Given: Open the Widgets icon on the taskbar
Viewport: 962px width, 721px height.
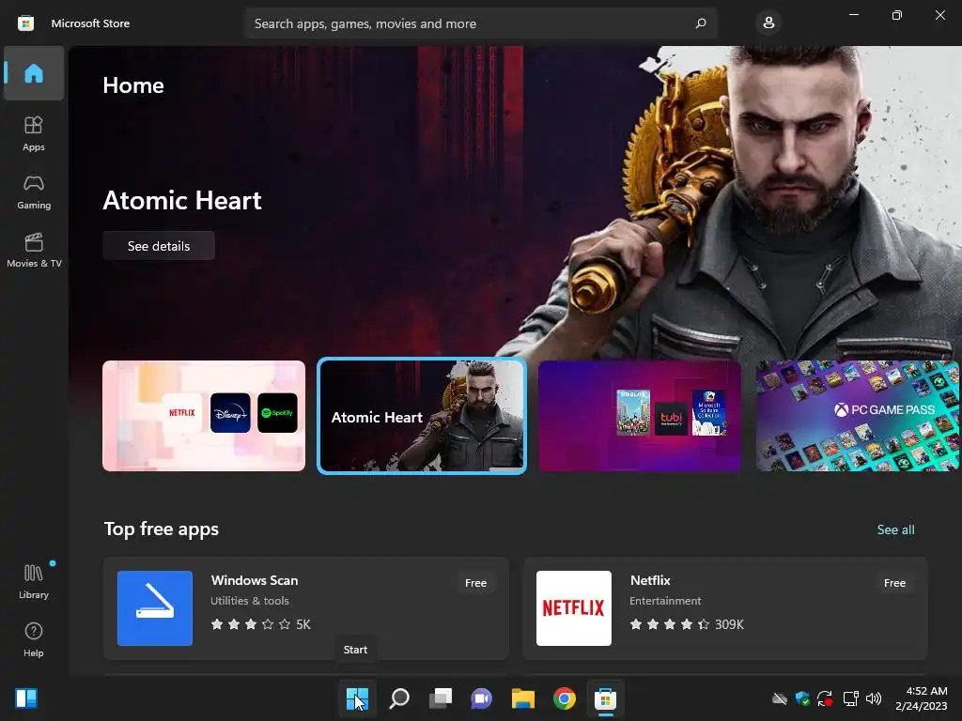Looking at the screenshot, I should tap(26, 698).
